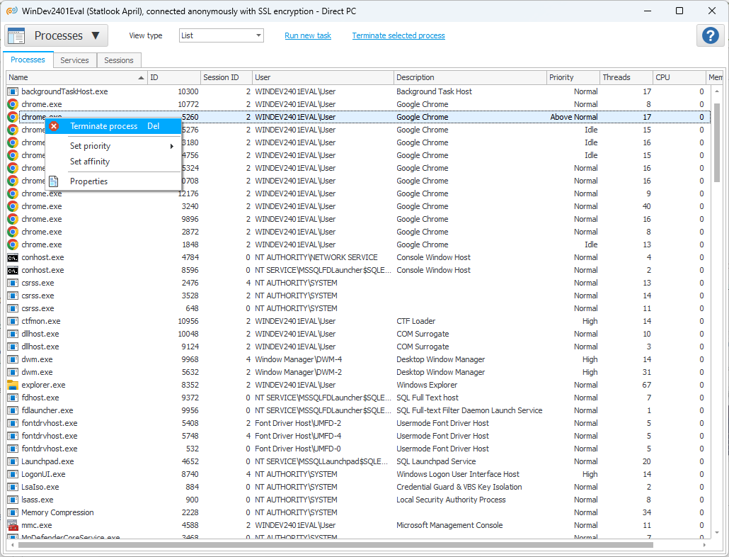Open the Help question mark icon
Screen dimensions: 729x557
pyautogui.click(x=710, y=35)
